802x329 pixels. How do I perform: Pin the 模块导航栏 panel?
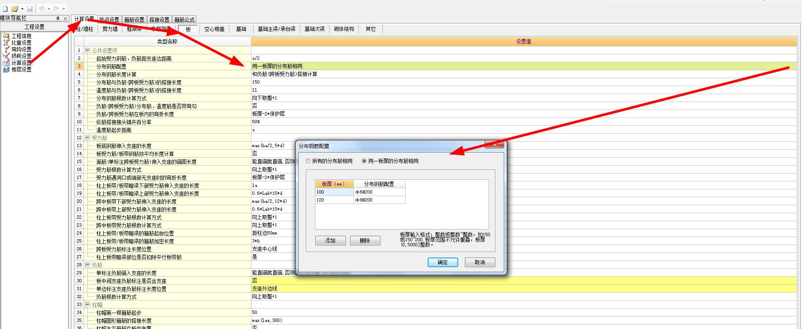[x=58, y=18]
